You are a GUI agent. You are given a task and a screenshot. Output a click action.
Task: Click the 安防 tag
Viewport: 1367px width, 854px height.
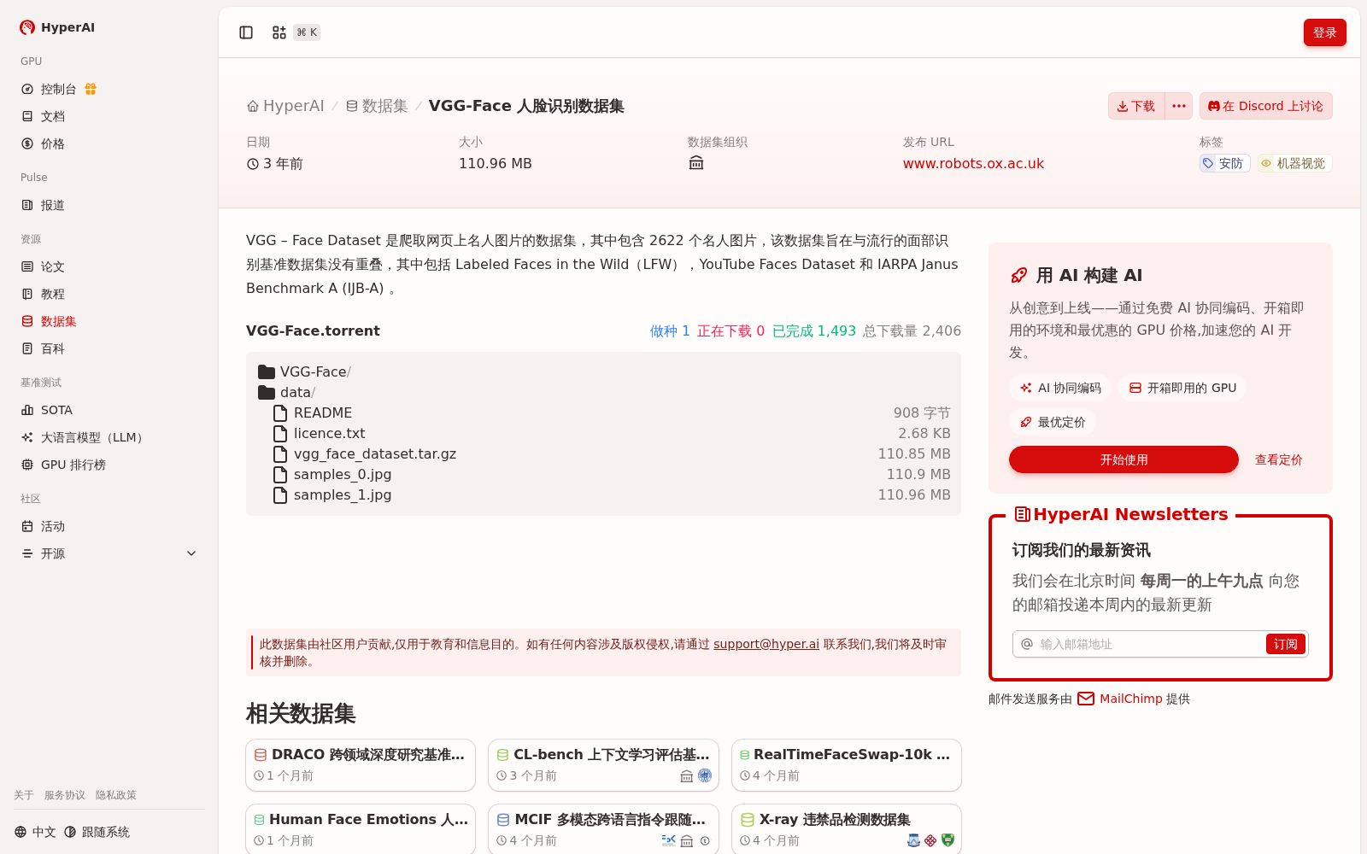(1224, 163)
